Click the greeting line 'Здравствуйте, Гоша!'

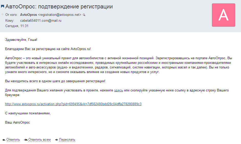click(x=21, y=40)
